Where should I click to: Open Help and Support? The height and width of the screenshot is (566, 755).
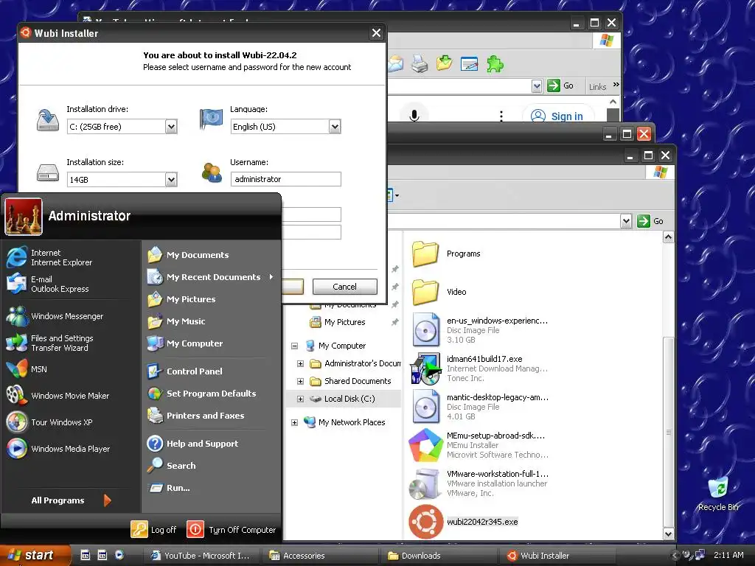pos(192,443)
